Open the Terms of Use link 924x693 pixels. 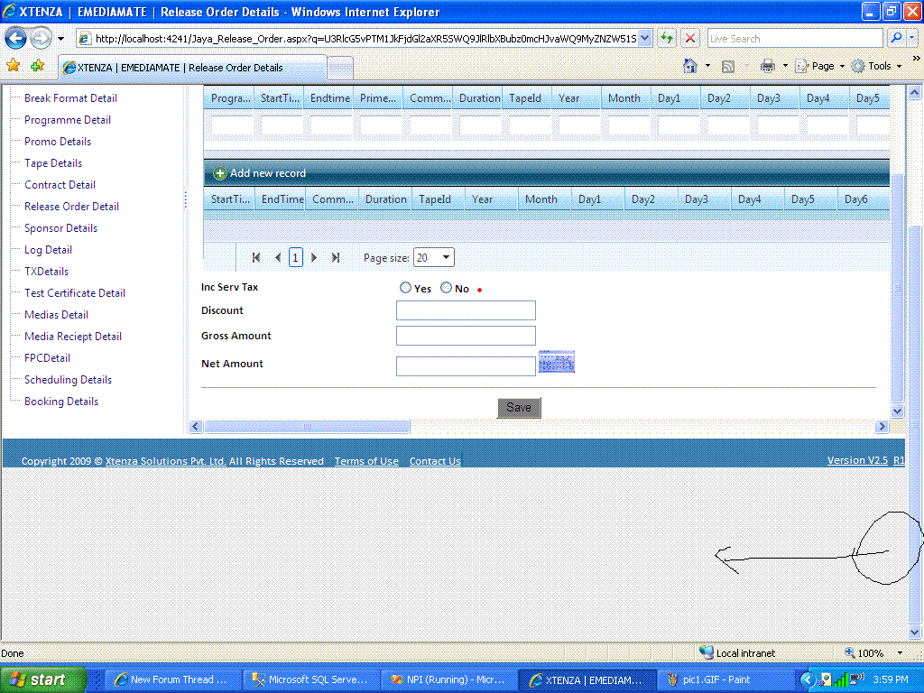click(x=366, y=461)
